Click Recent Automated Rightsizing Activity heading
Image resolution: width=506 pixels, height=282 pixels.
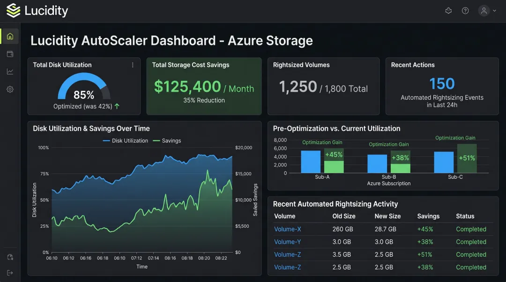coord(335,204)
